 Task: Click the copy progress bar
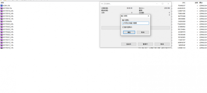tap(135, 28)
